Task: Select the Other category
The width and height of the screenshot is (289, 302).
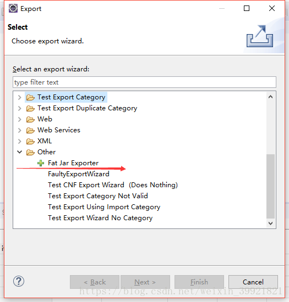Action: click(47, 152)
